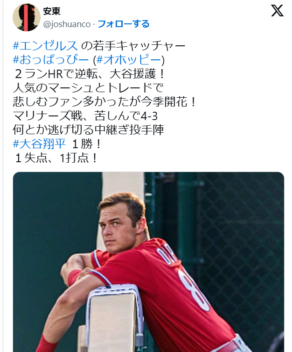This screenshot has height=352, width=292.
Task: Click the フォローする follow link
Action: pos(124,24)
